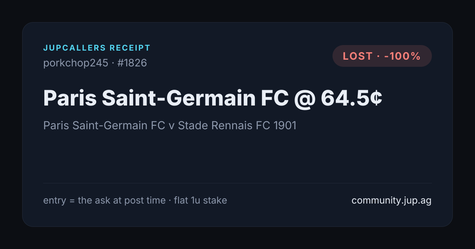
Task: Click the dot separator after porkchop245
Action: (x=113, y=63)
